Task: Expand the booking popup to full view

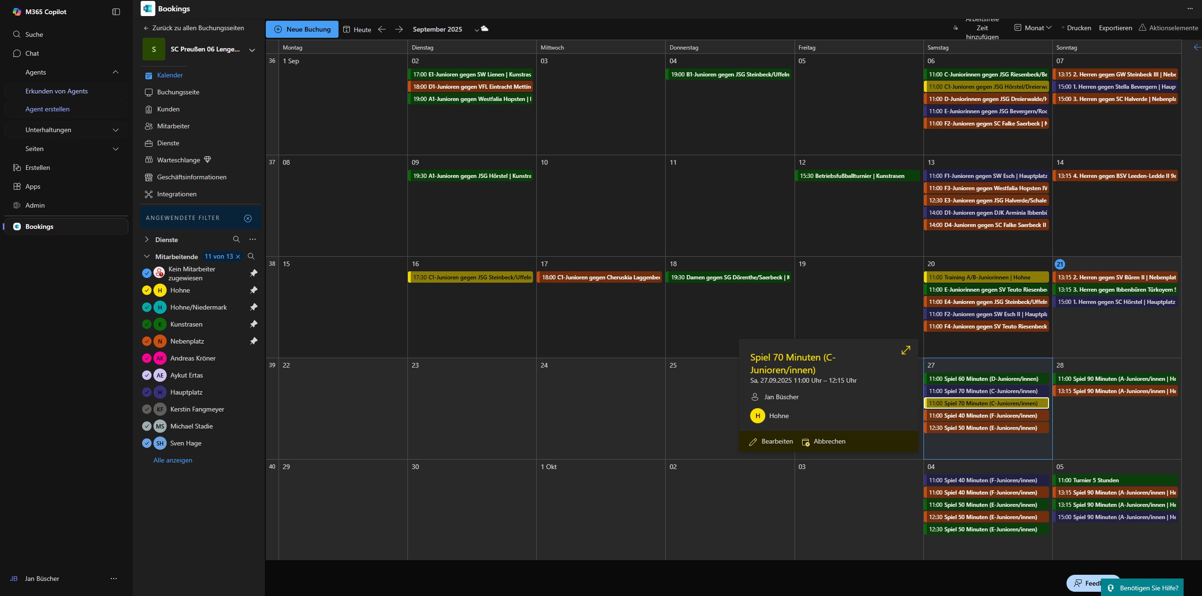Action: [x=905, y=350]
